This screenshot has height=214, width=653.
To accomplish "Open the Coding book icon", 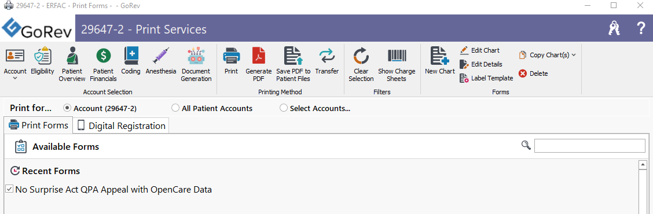I will pos(131,56).
